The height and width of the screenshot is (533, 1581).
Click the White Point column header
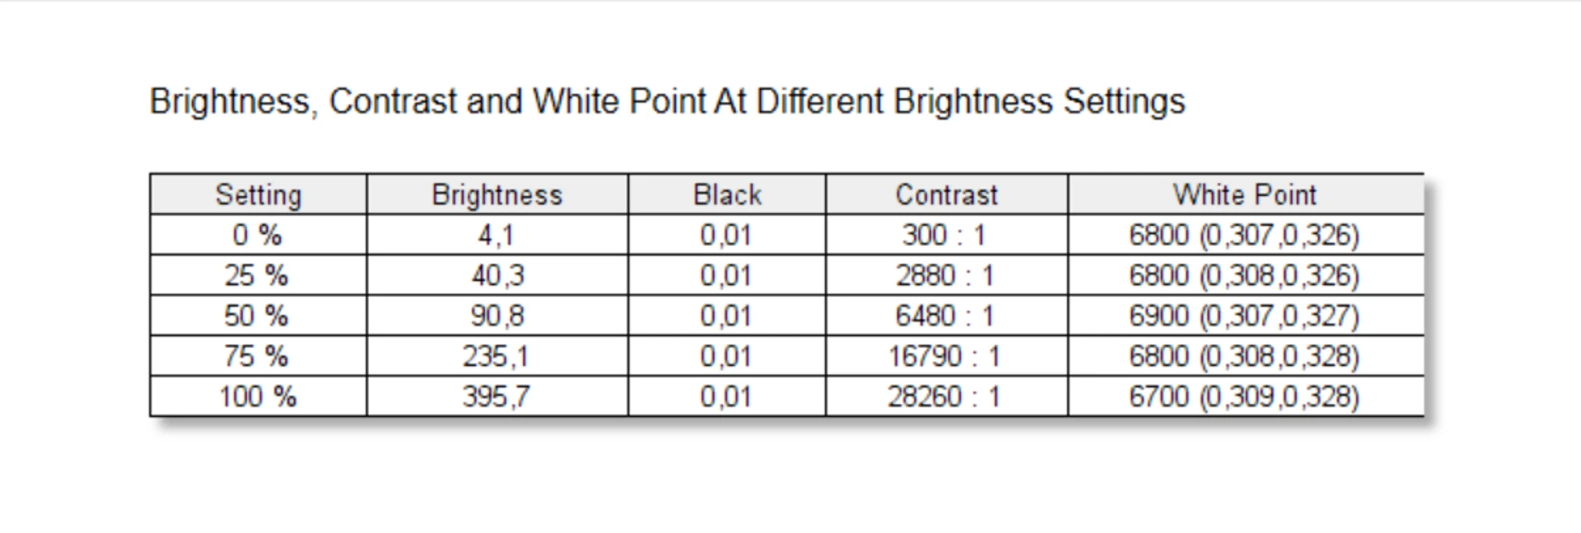point(1246,194)
